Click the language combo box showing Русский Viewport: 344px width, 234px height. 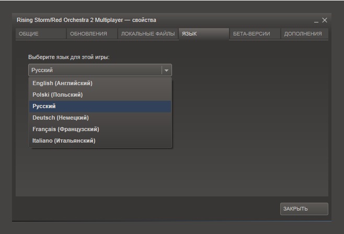point(100,70)
